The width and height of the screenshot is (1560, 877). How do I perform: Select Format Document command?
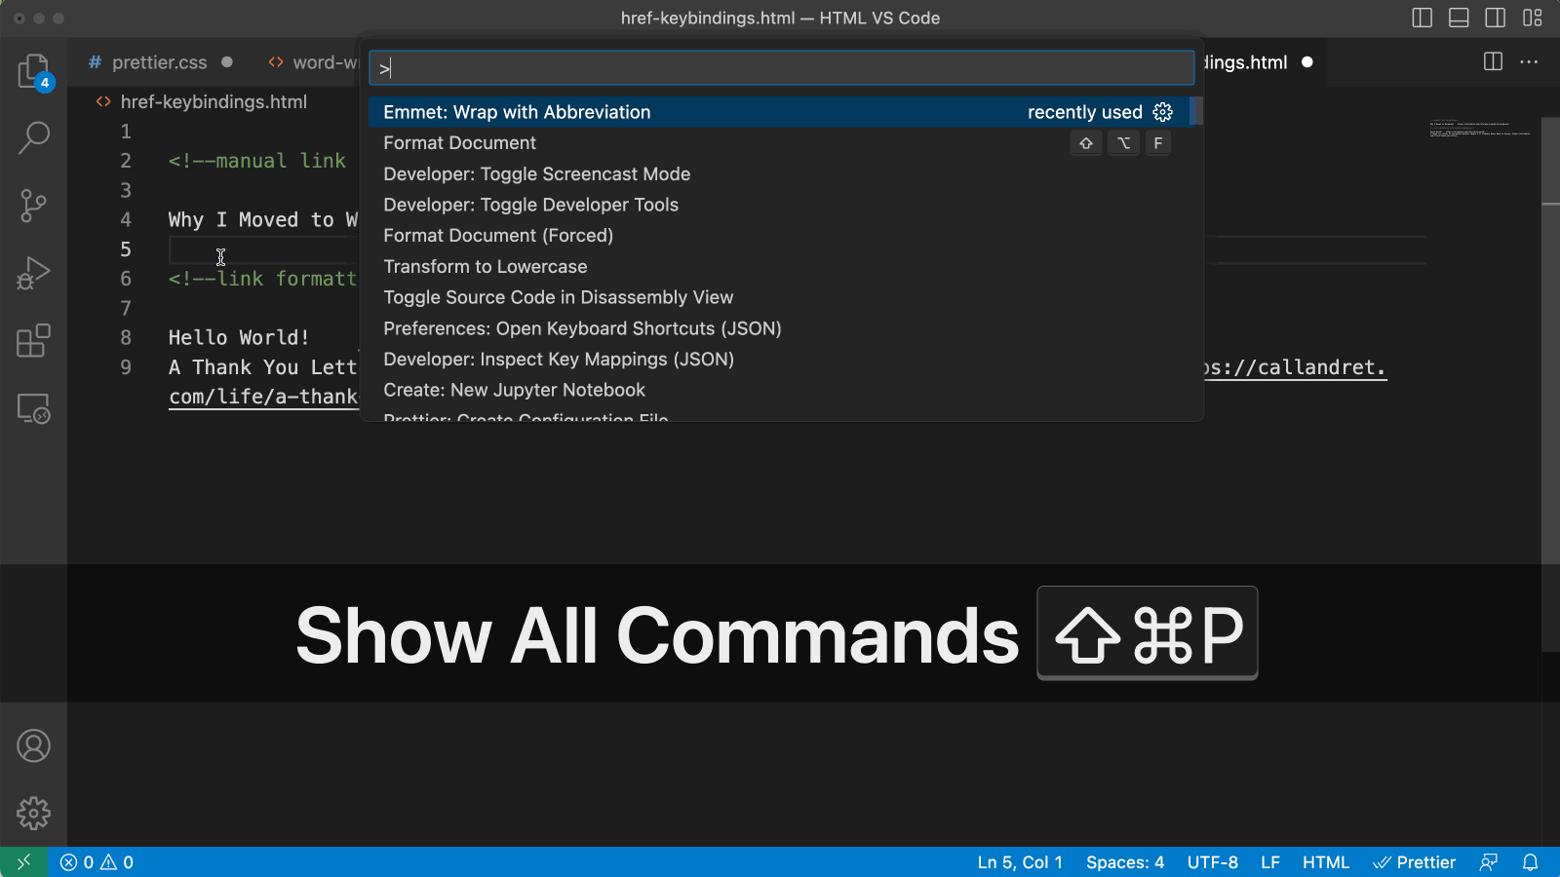pos(459,143)
